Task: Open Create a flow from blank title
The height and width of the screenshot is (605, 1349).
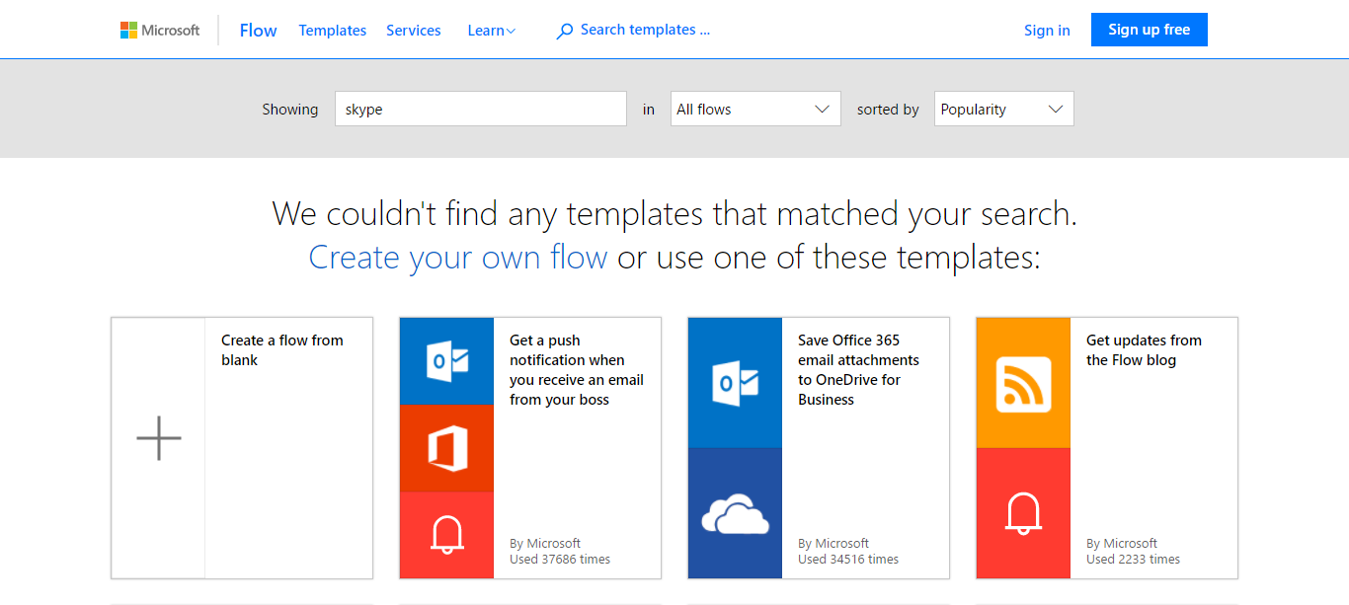Action: (282, 350)
